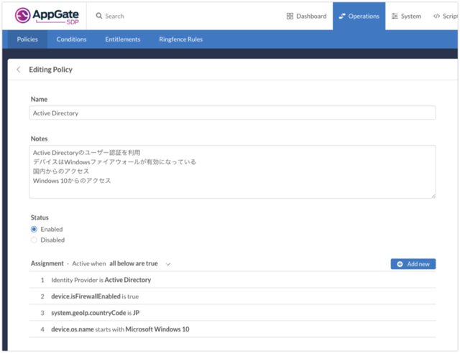
Task: Switch to the Policies tab
Action: tap(27, 39)
